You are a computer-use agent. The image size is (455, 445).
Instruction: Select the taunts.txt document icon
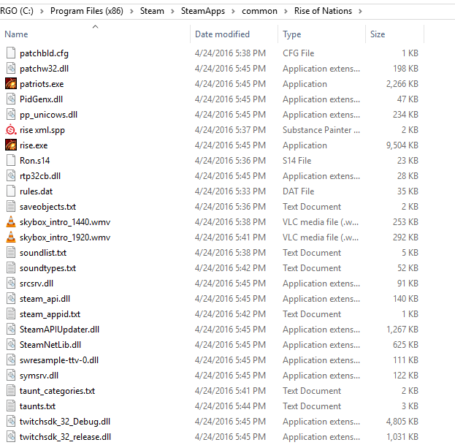point(11,406)
